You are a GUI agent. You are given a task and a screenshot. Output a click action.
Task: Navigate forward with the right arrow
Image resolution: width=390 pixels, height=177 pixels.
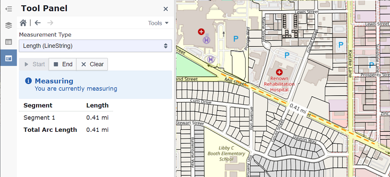(x=50, y=23)
